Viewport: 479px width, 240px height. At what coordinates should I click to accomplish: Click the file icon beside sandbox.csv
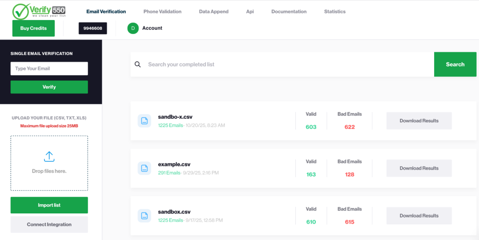click(144, 216)
